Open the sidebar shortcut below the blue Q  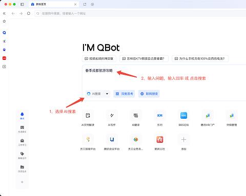pos(4,41)
